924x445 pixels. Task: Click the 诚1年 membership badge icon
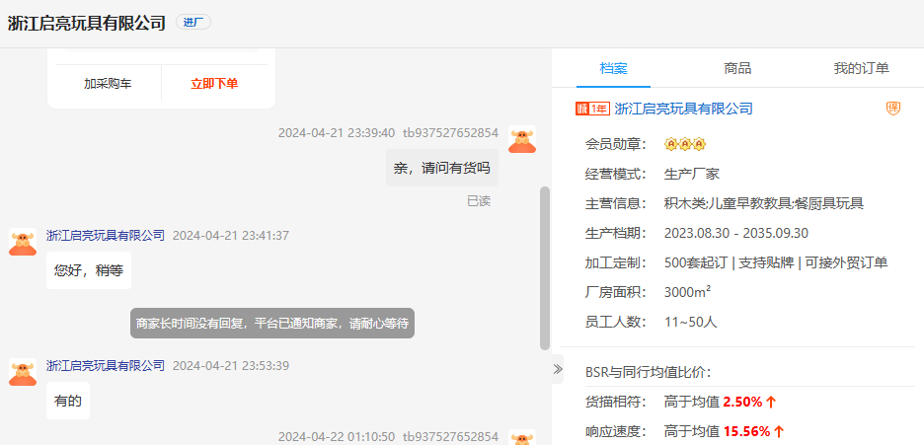[x=592, y=109]
